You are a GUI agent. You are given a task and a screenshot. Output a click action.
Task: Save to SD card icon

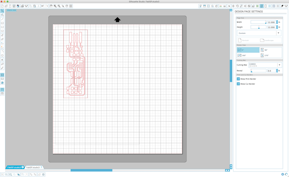point(18,6)
